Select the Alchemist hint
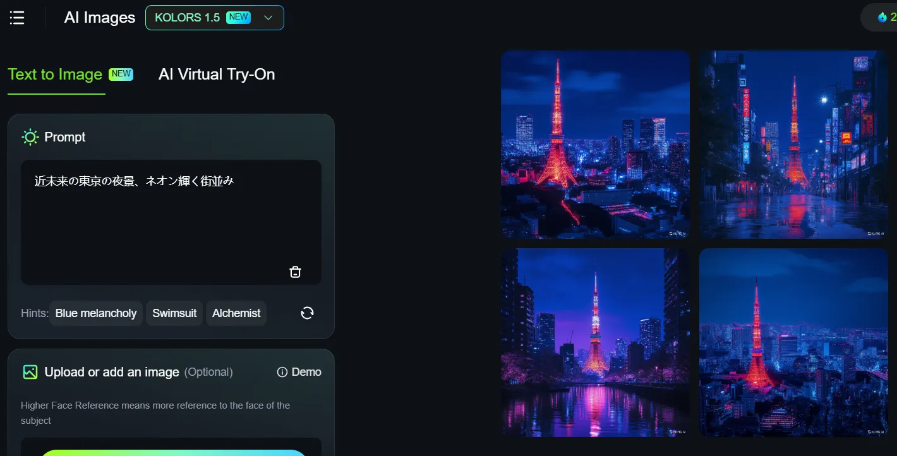 pos(236,313)
